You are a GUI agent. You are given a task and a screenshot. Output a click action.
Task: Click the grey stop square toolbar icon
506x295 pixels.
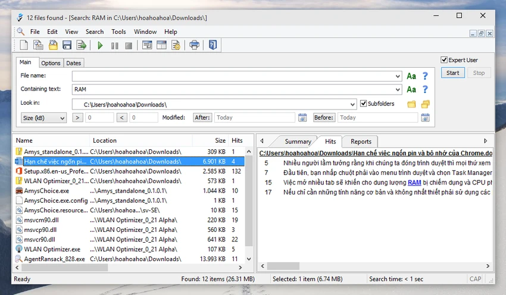(x=129, y=46)
